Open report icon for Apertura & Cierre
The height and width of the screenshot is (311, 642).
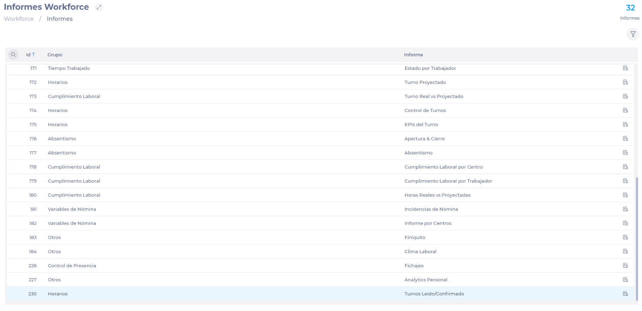point(625,138)
